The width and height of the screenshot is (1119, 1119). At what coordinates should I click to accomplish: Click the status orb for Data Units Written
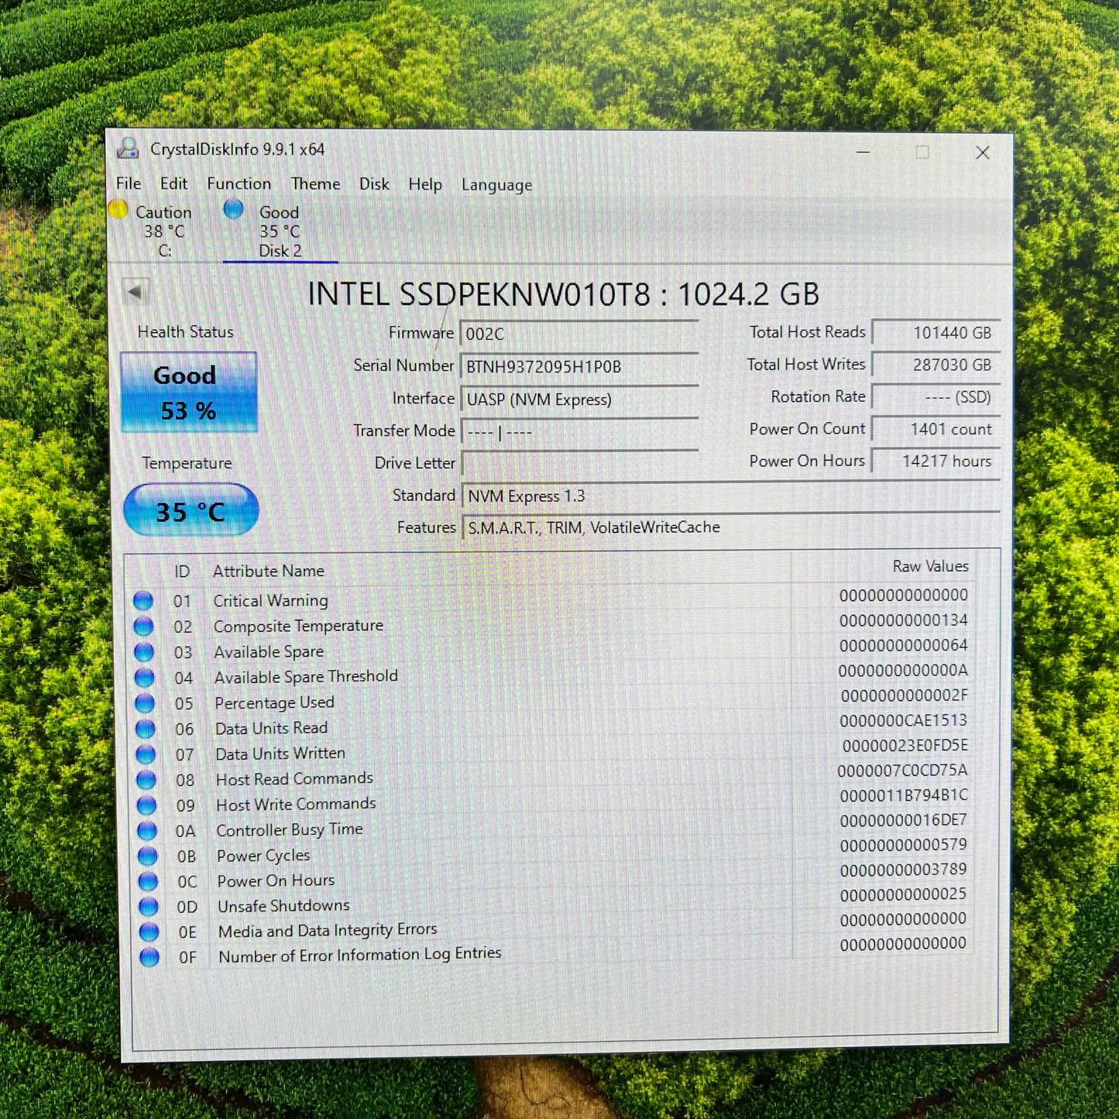(146, 754)
